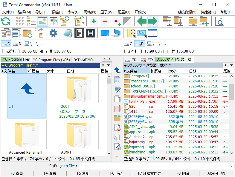
Task: Expand the command line history dropdown
Action: (232, 166)
